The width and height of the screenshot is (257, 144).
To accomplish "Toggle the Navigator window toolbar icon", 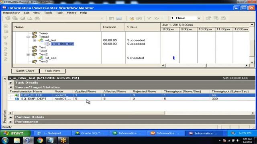I will click(x=112, y=18).
